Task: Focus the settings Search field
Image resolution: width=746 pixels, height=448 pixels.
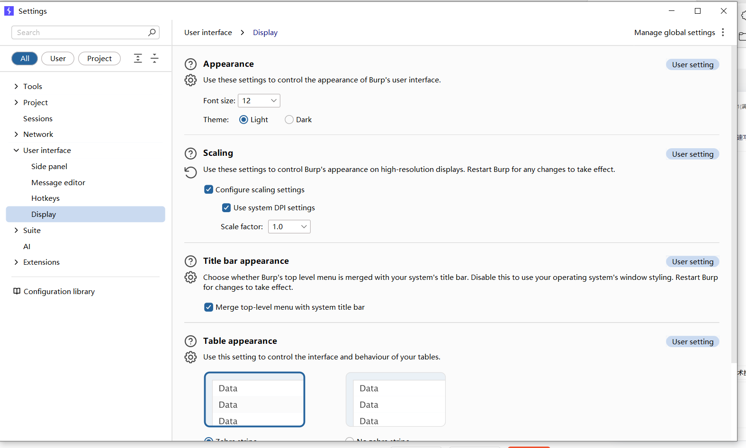Action: tap(85, 32)
